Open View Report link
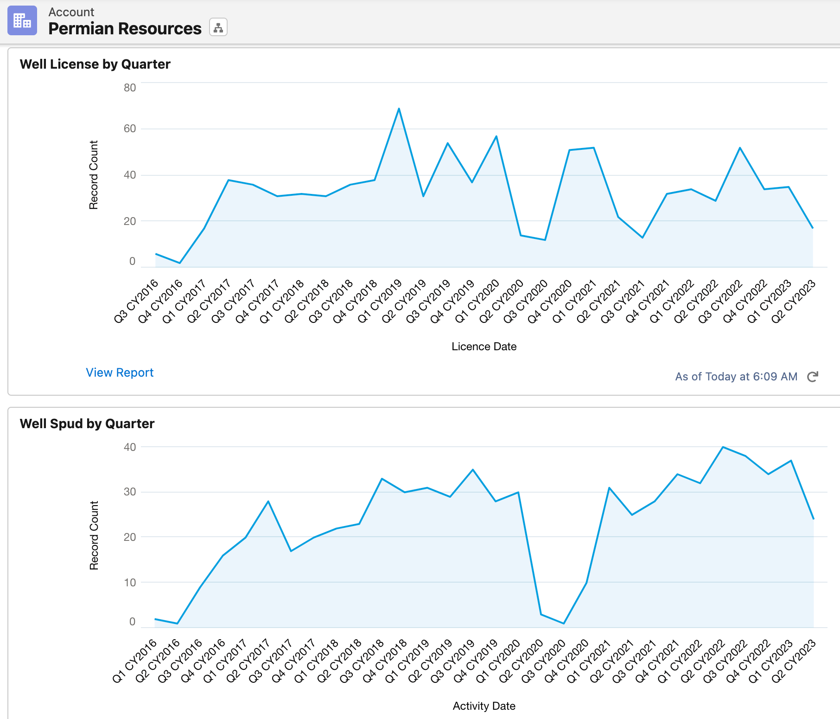The width and height of the screenshot is (840, 719). pos(120,372)
